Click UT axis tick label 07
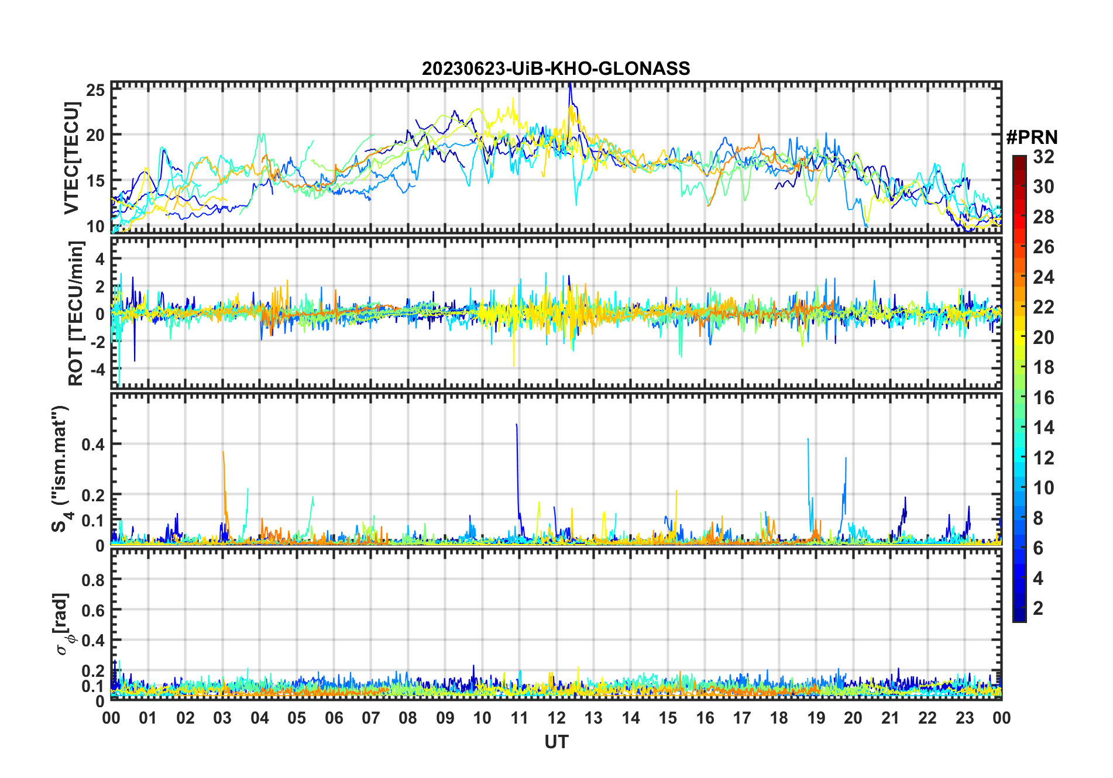Viewport: 1113px width, 778px height. [371, 718]
